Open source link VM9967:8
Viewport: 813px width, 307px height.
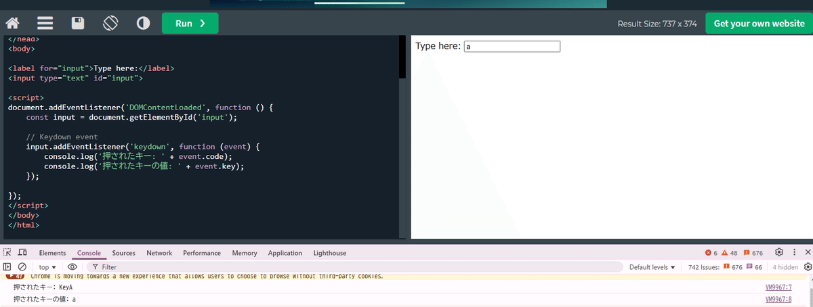778,299
